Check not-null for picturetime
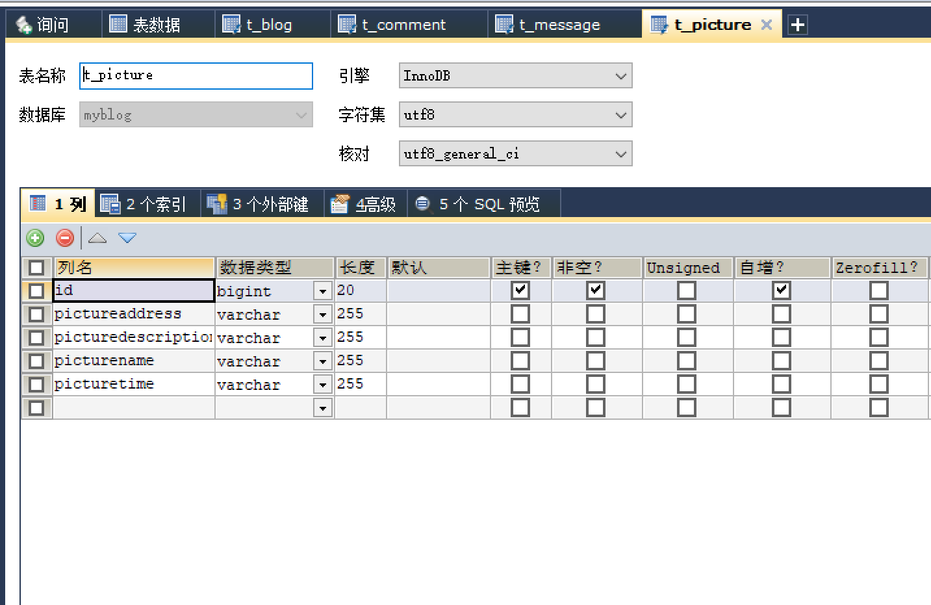The height and width of the screenshot is (605, 931). pos(596,385)
